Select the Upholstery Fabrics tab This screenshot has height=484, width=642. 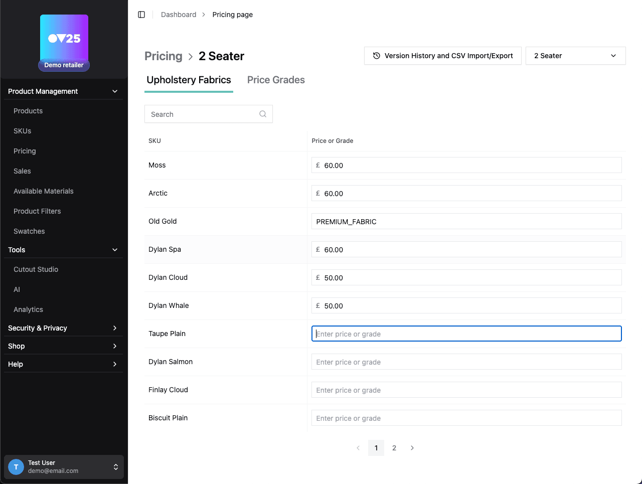[189, 80]
